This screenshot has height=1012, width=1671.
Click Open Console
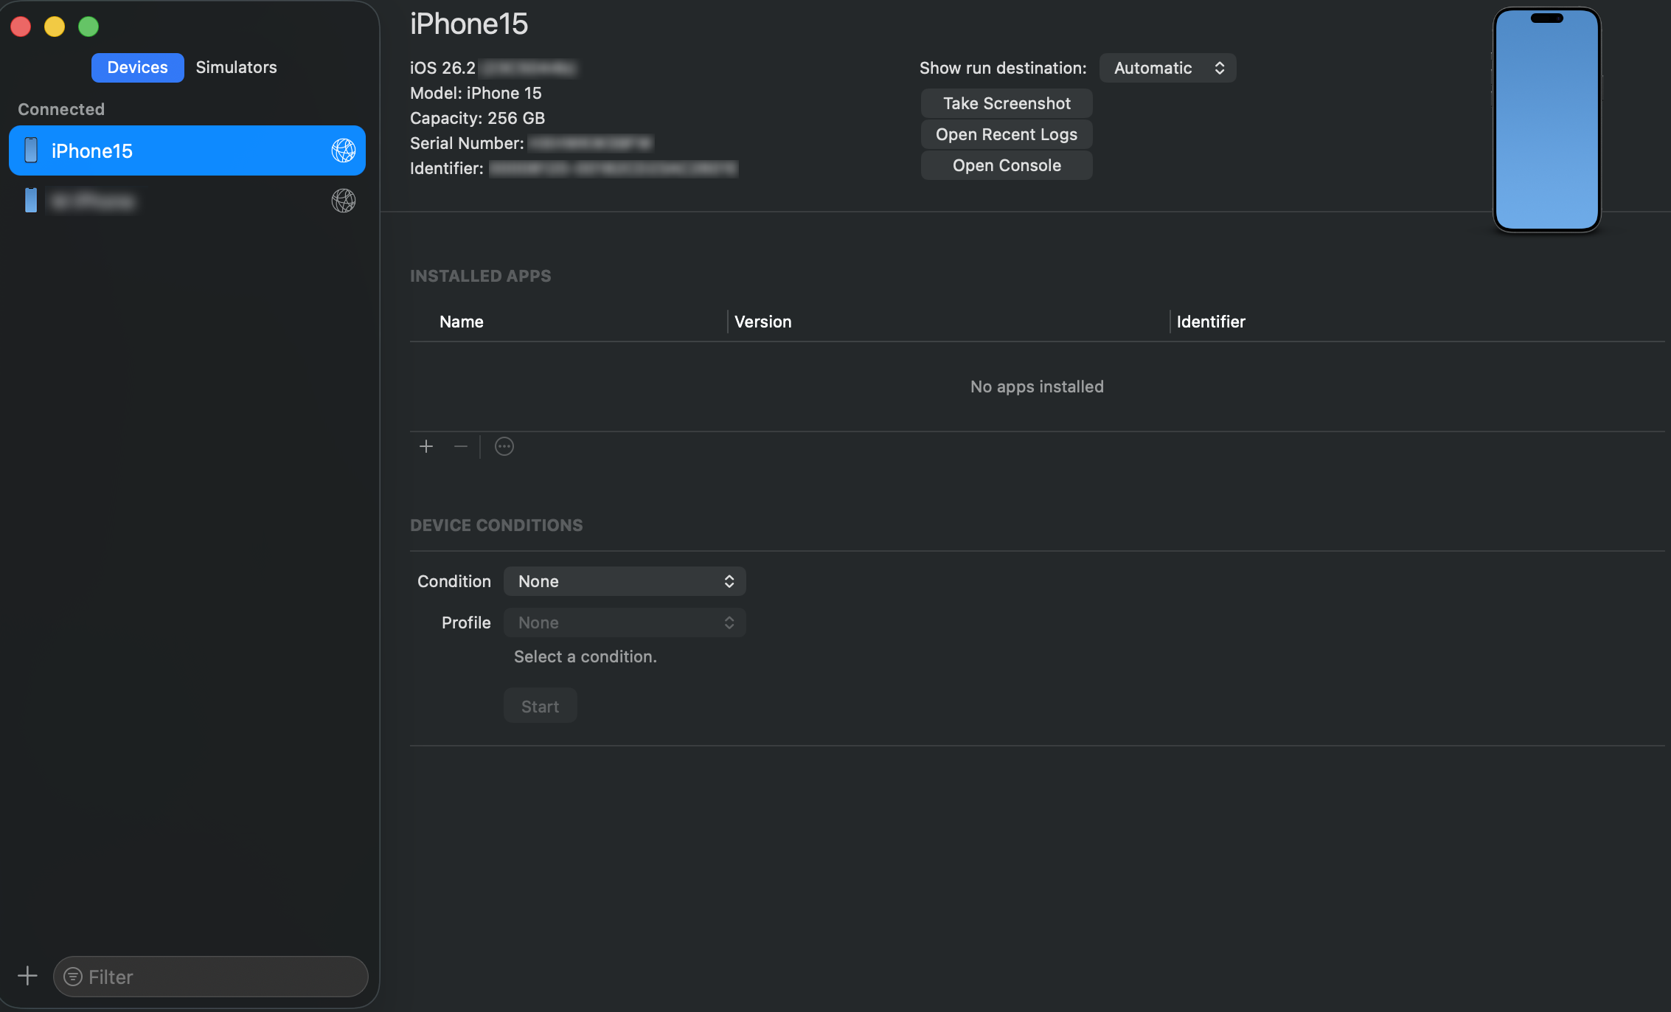1006,164
